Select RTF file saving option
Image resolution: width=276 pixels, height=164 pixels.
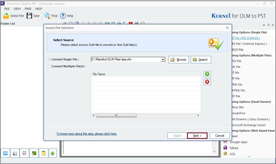(x=236, y=78)
